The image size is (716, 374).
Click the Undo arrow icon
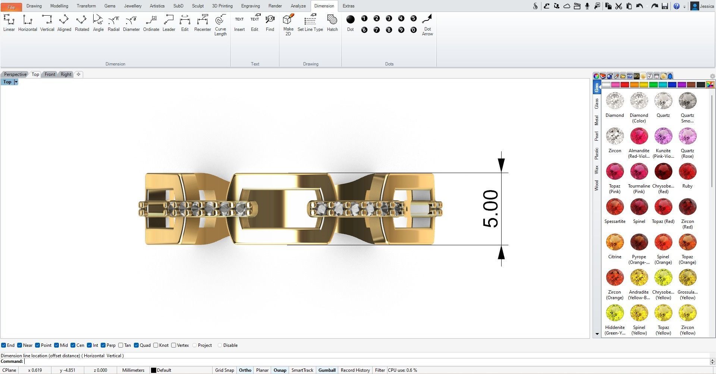[x=640, y=6]
